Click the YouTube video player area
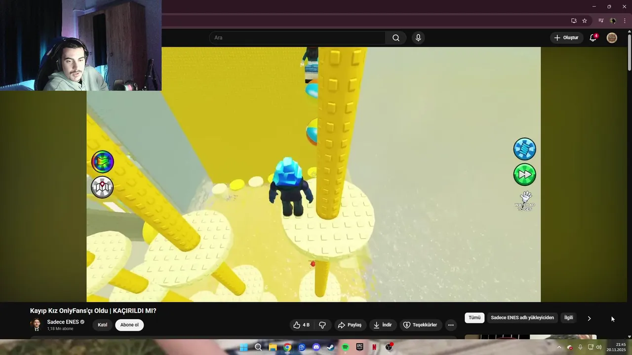632x355 pixels. [314, 175]
